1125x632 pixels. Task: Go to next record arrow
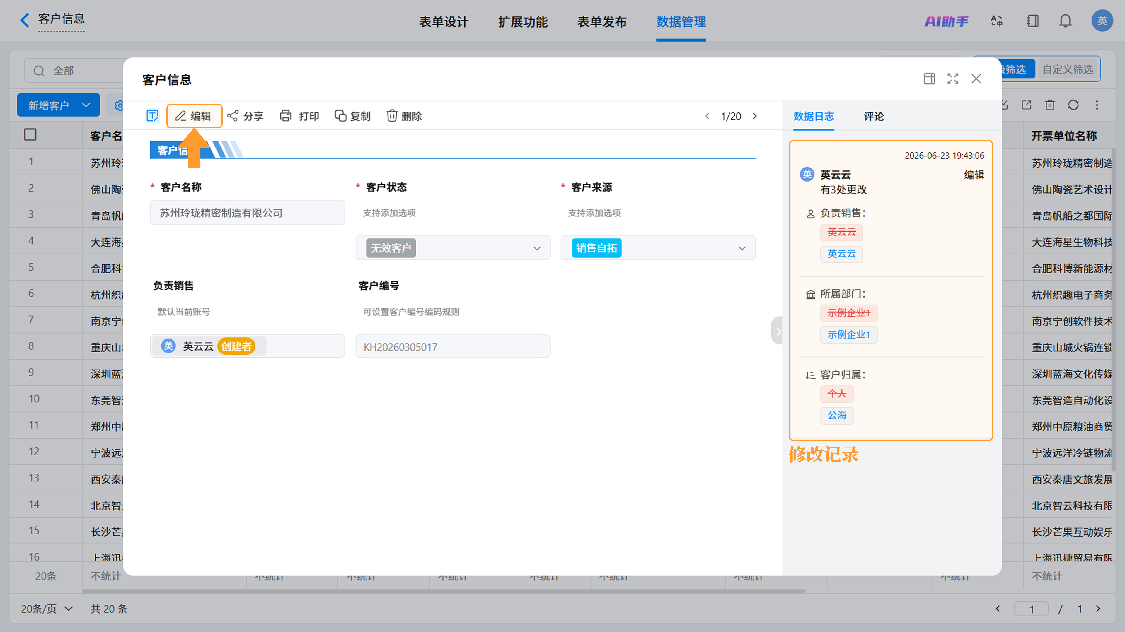pyautogui.click(x=755, y=116)
